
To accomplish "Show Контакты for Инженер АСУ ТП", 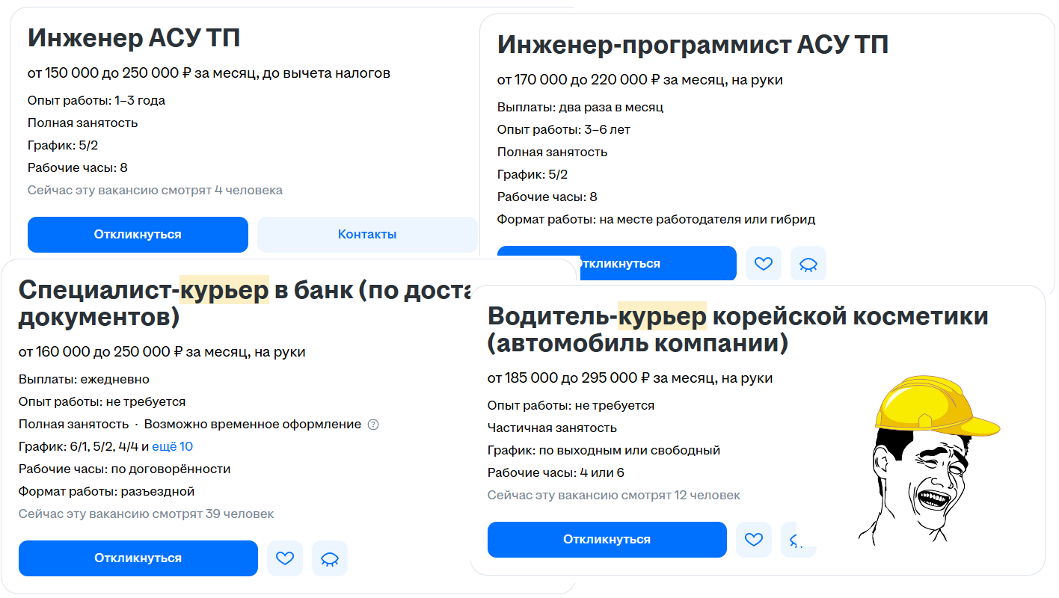I will click(367, 235).
